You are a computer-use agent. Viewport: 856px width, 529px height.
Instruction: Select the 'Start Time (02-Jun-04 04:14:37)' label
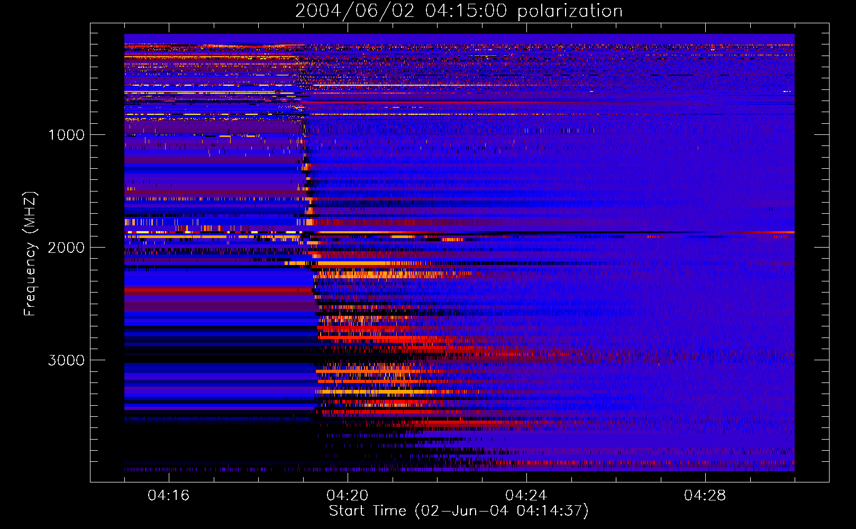pyautogui.click(x=459, y=511)
